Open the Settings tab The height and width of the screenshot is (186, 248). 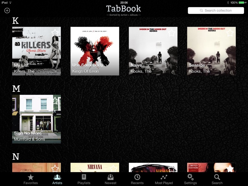(x=190, y=179)
